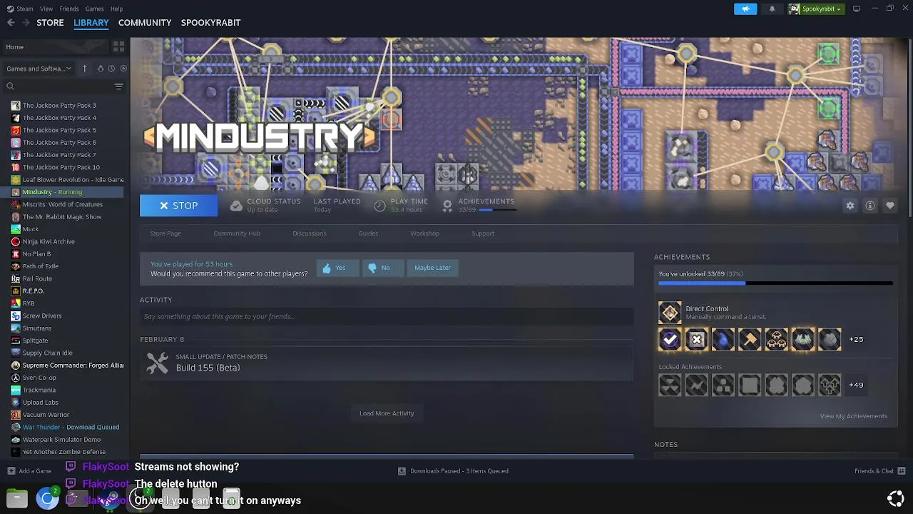Open the Games menu
Screen dimensions: 913x514
pos(94,9)
